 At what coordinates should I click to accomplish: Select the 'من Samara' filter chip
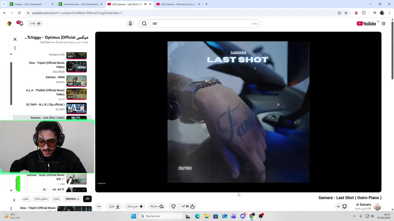[72, 199]
